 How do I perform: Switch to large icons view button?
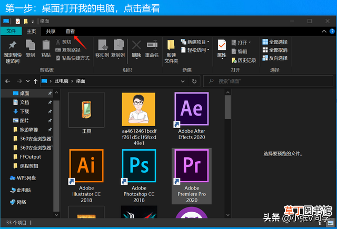pos(330,223)
